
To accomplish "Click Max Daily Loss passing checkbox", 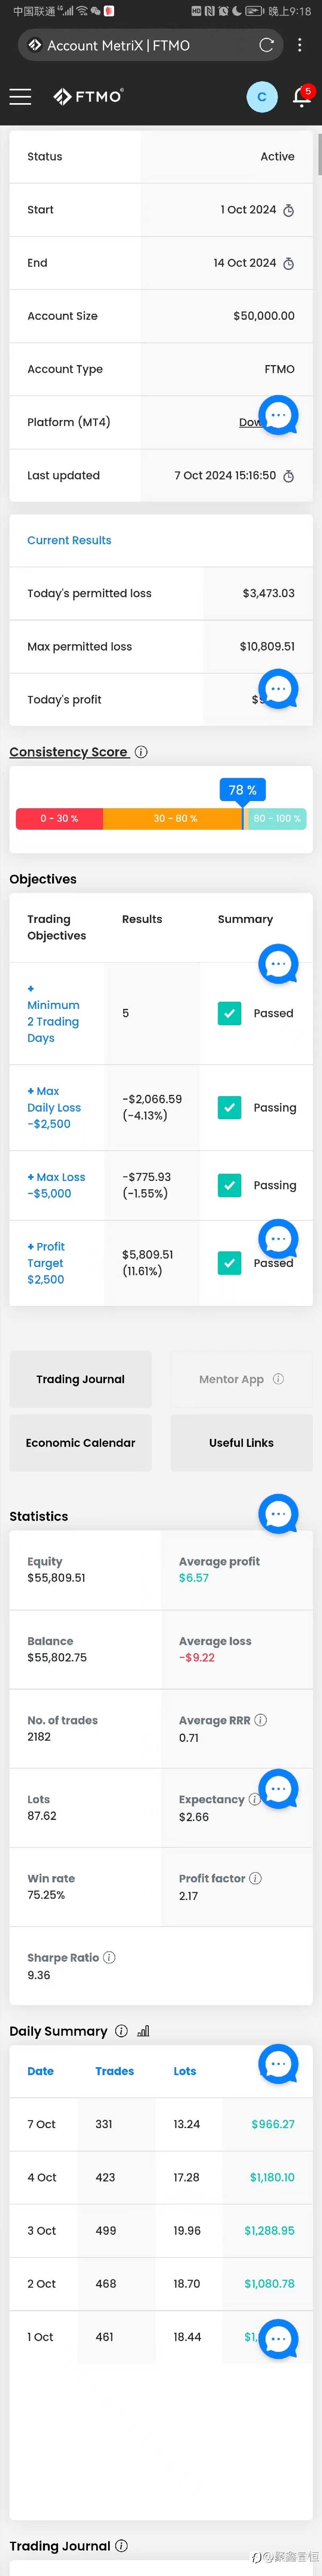I will coord(229,1107).
